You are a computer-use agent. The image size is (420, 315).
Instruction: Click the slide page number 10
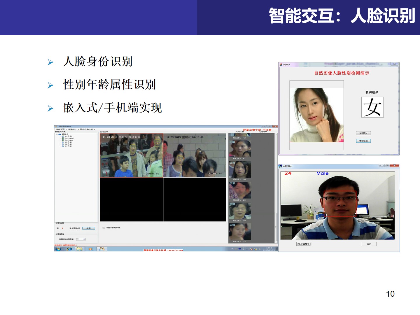pyautogui.click(x=390, y=294)
